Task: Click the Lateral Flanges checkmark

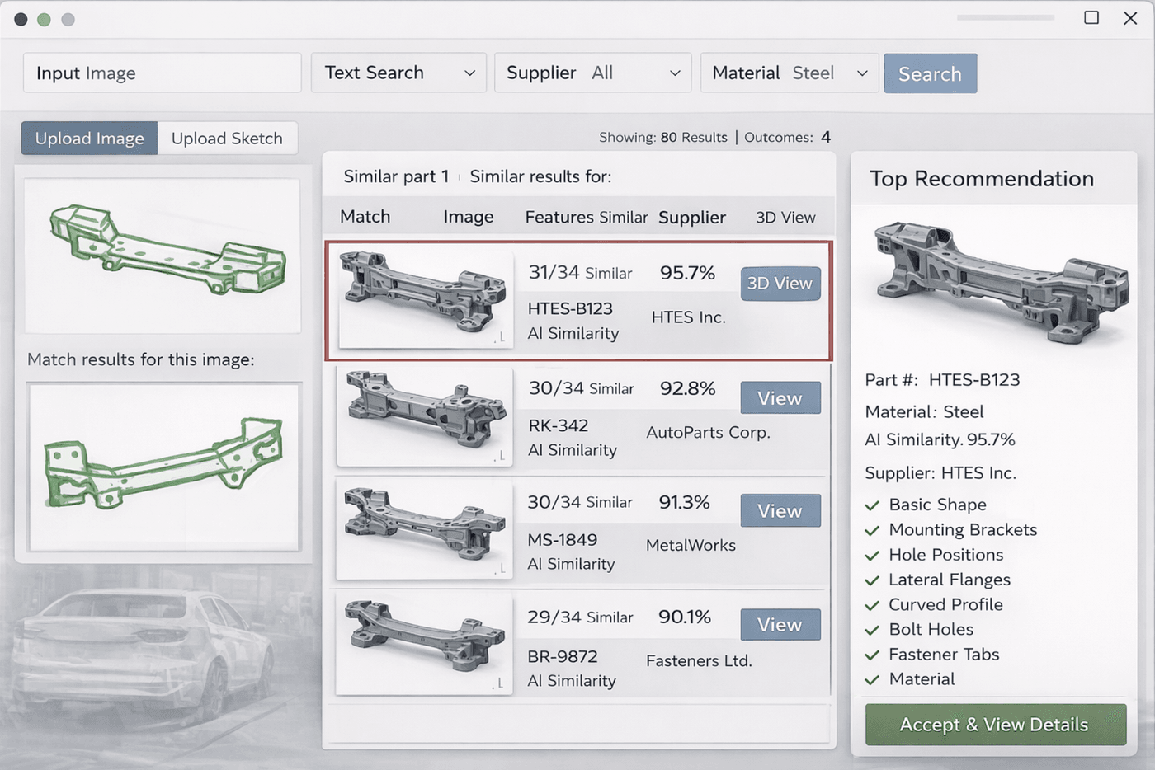Action: pyautogui.click(x=872, y=580)
